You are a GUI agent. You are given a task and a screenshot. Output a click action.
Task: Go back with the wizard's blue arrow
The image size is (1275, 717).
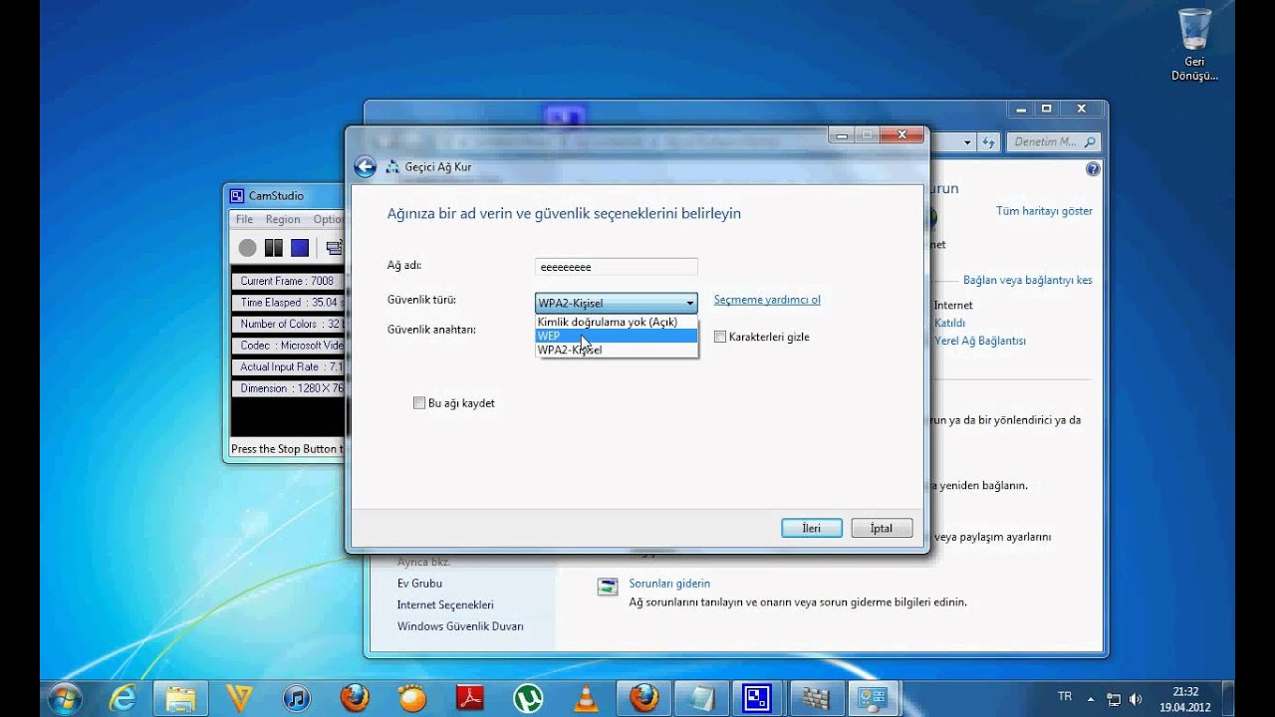pyautogui.click(x=366, y=167)
